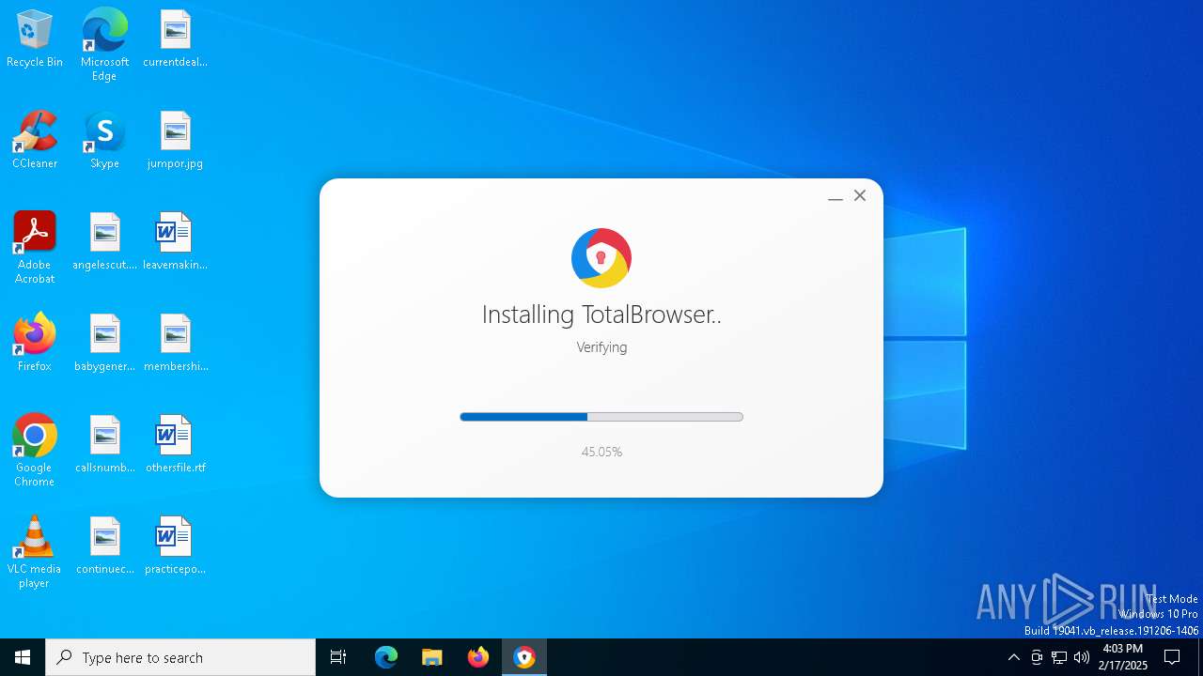Click the installation progress bar
Image resolution: width=1203 pixels, height=676 pixels.
coord(601,417)
